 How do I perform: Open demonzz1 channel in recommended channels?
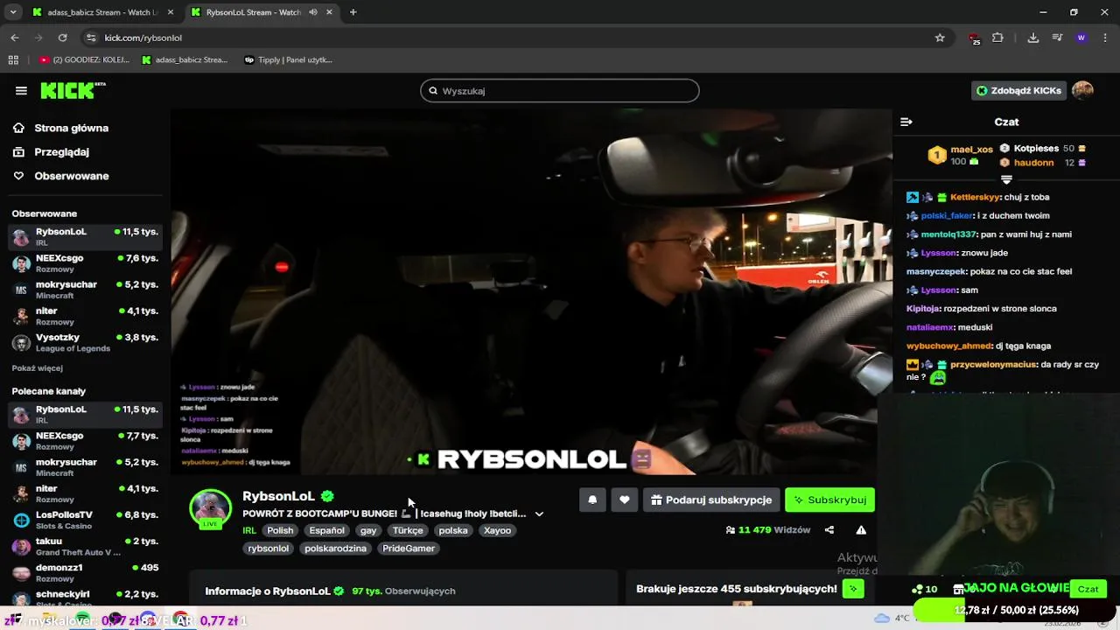point(85,572)
